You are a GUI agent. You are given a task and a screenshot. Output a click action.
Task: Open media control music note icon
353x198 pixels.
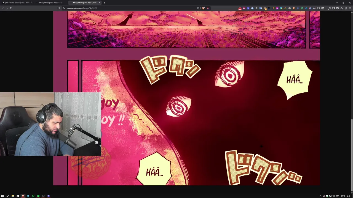[329, 8]
